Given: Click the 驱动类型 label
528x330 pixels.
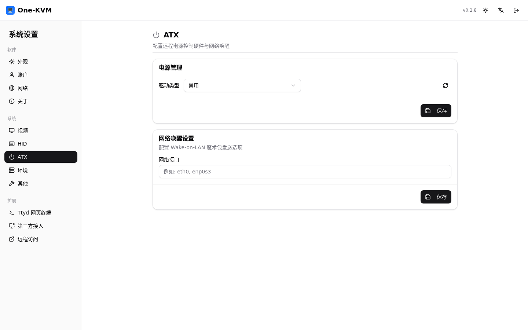Looking at the screenshot, I should click(x=169, y=85).
